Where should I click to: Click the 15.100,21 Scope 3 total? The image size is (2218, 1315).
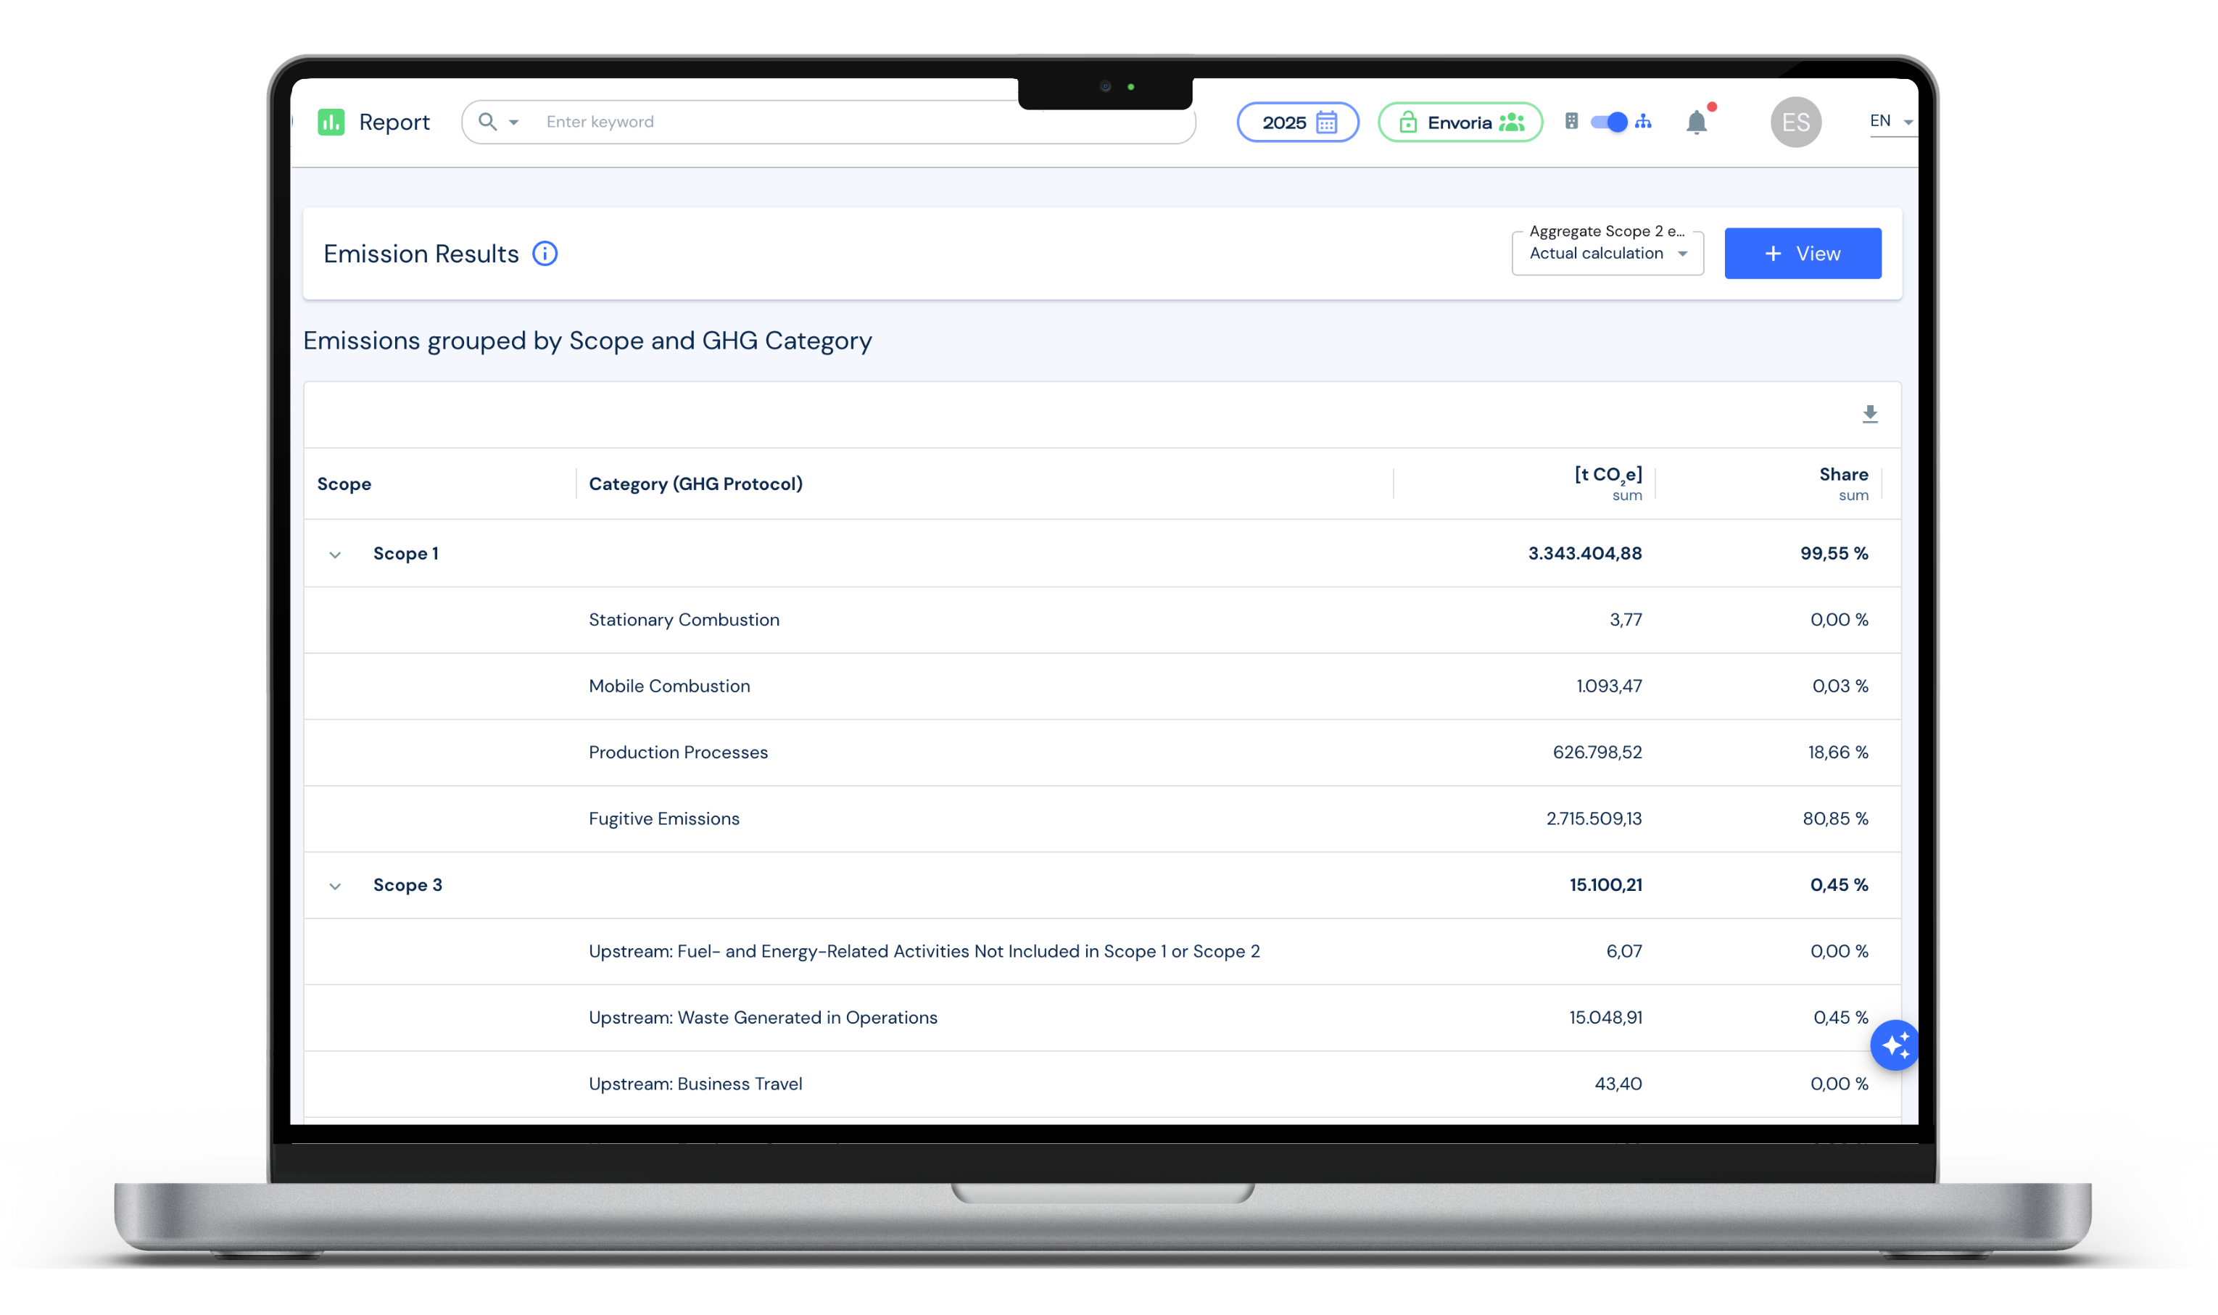(x=1605, y=885)
